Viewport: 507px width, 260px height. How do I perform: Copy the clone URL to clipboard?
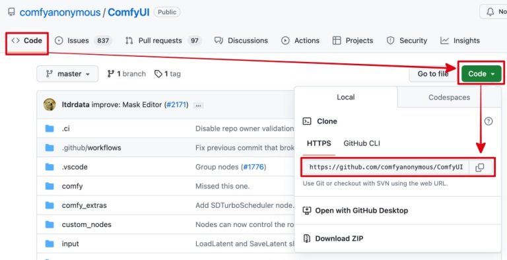tap(480, 167)
